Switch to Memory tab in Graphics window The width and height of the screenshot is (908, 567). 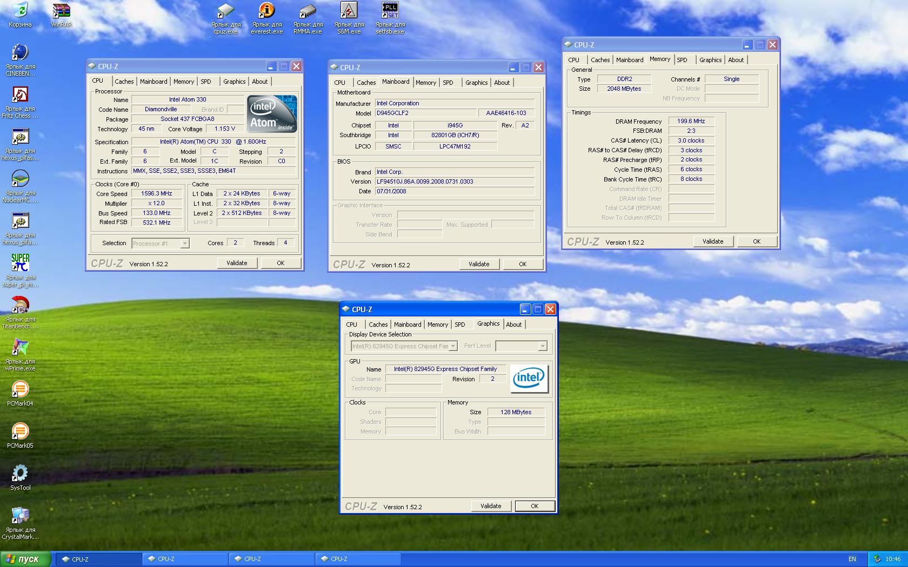pos(438,325)
